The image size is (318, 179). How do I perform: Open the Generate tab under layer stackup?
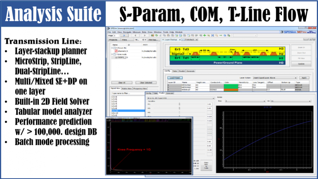191,71
